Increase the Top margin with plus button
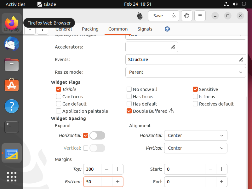Screen dimensions: 252x189 117,169
